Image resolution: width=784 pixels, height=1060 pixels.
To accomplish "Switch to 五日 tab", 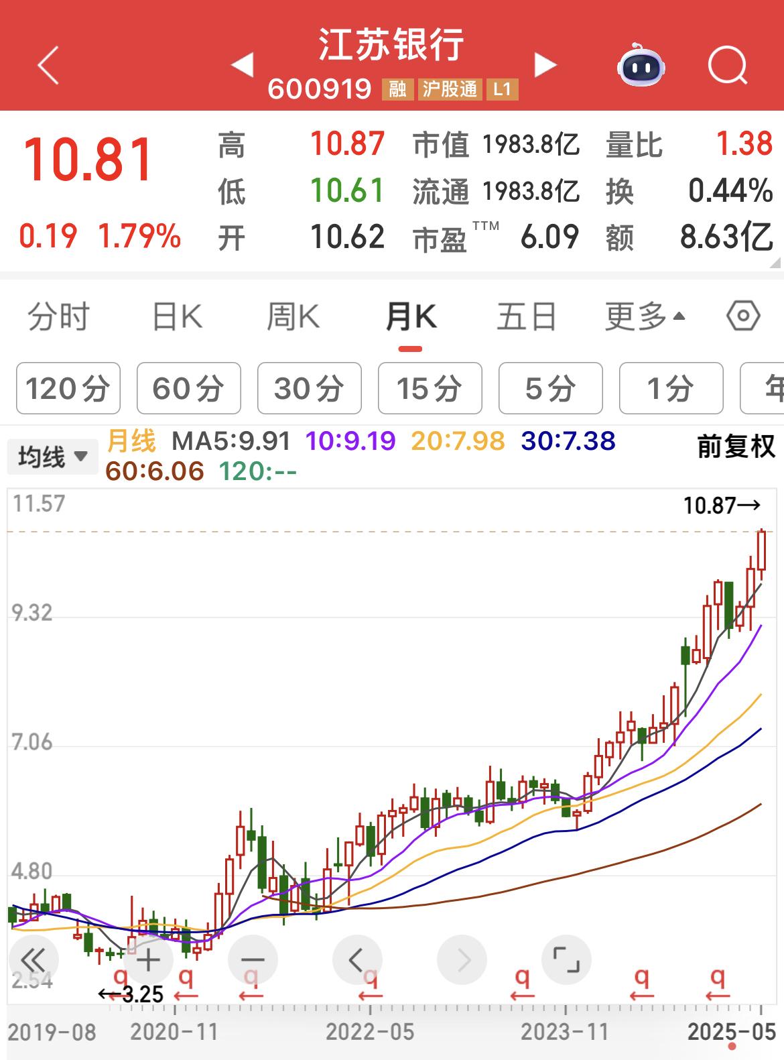I will tap(527, 316).
